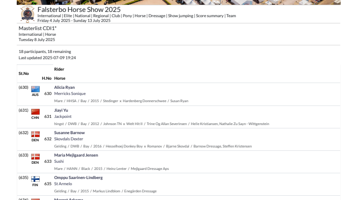Click Skovdals Dexter pedigree details line

pyautogui.click(x=153, y=146)
